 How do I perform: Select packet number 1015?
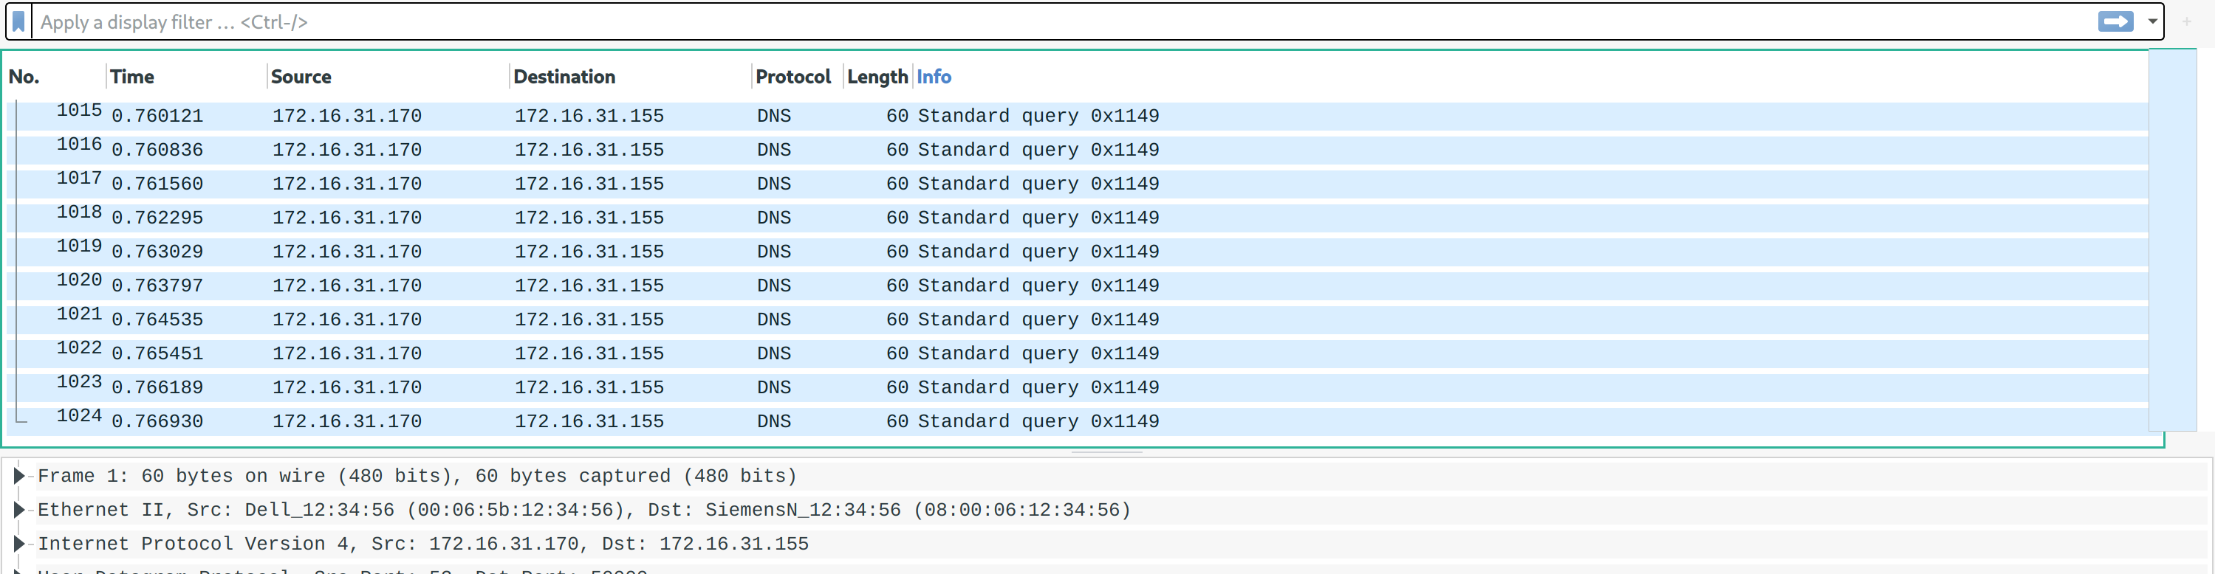click(1078, 116)
